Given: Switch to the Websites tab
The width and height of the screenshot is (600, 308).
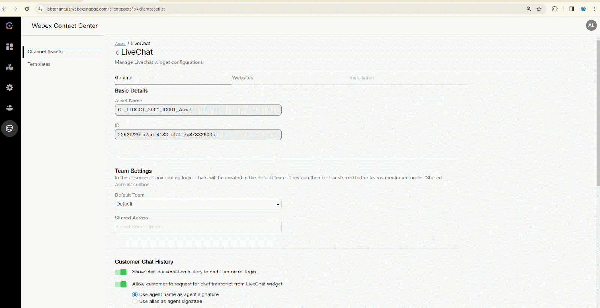Looking at the screenshot, I should click(x=243, y=78).
